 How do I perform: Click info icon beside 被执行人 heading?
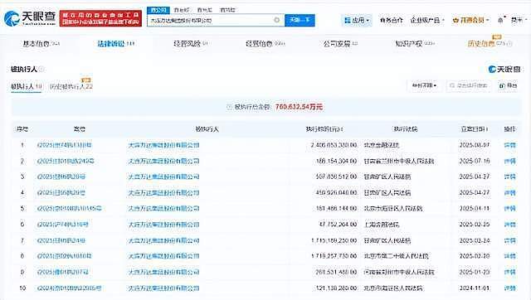[x=41, y=70]
